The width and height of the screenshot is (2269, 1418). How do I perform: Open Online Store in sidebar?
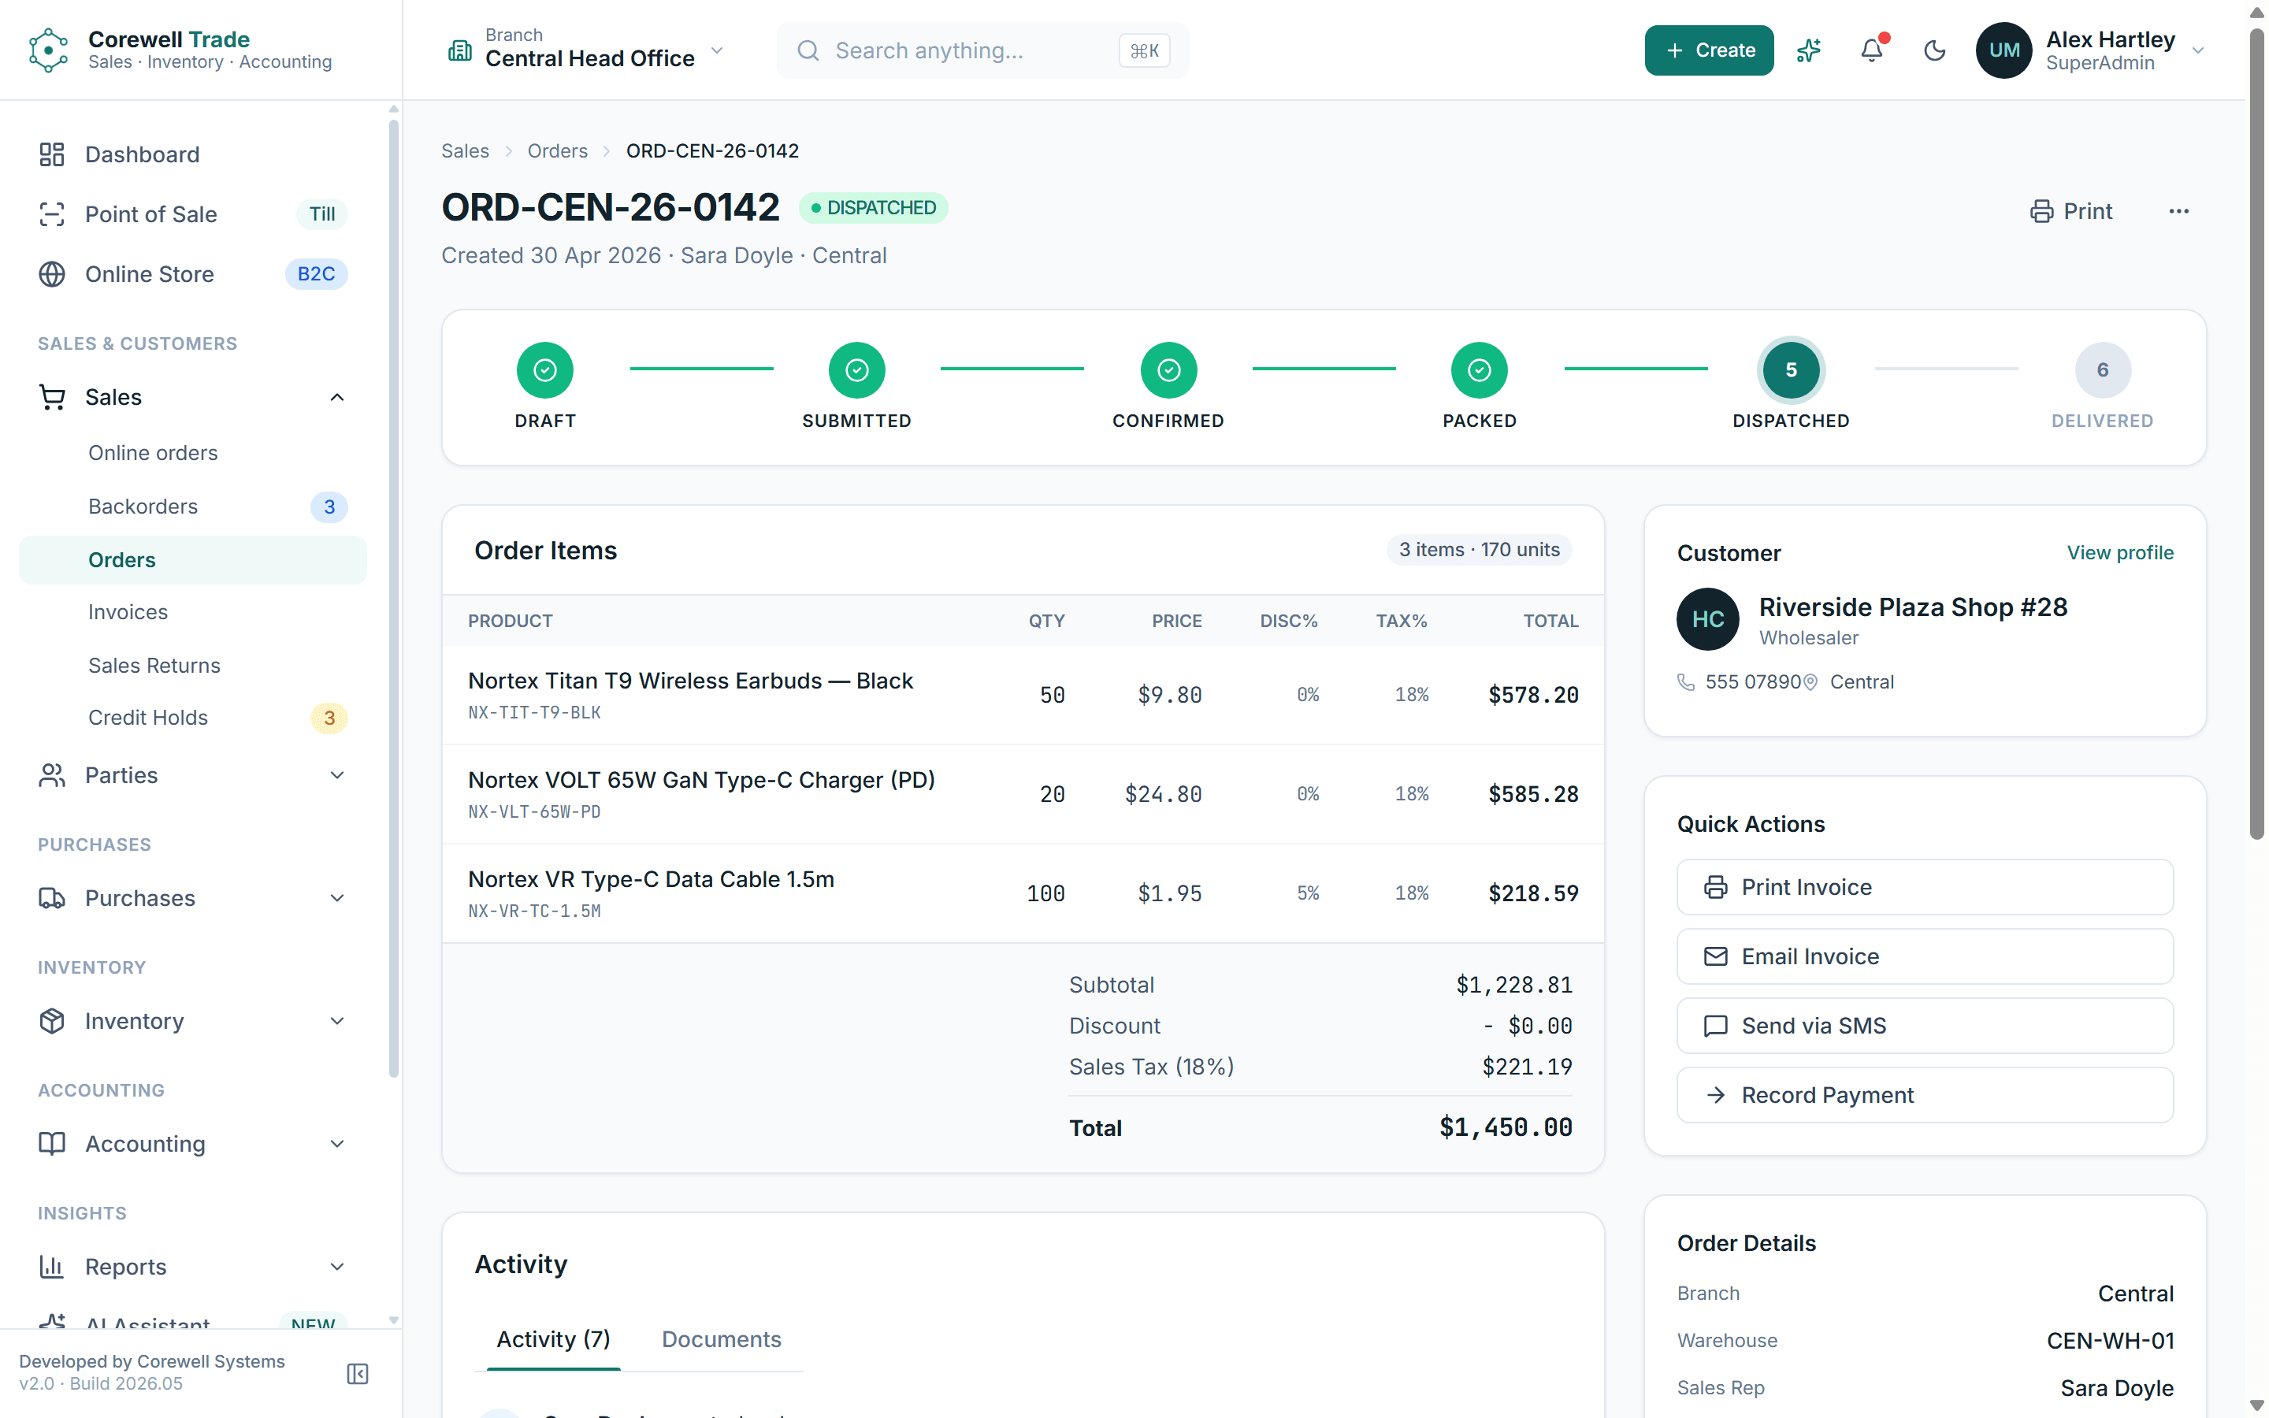pos(192,275)
